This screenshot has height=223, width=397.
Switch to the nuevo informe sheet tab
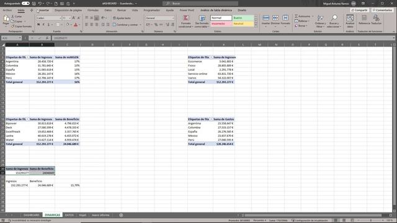point(100,215)
